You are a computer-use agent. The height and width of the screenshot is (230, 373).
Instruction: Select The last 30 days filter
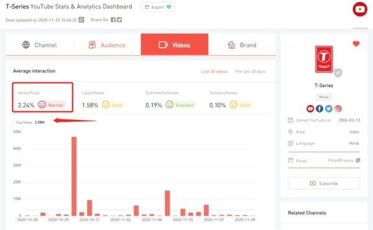250,71
